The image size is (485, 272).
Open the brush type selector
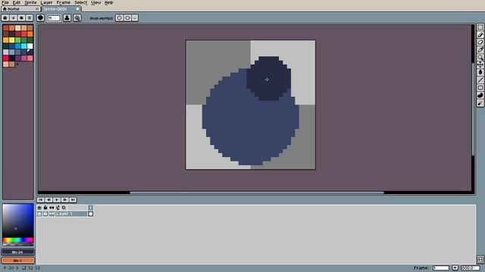(40, 18)
